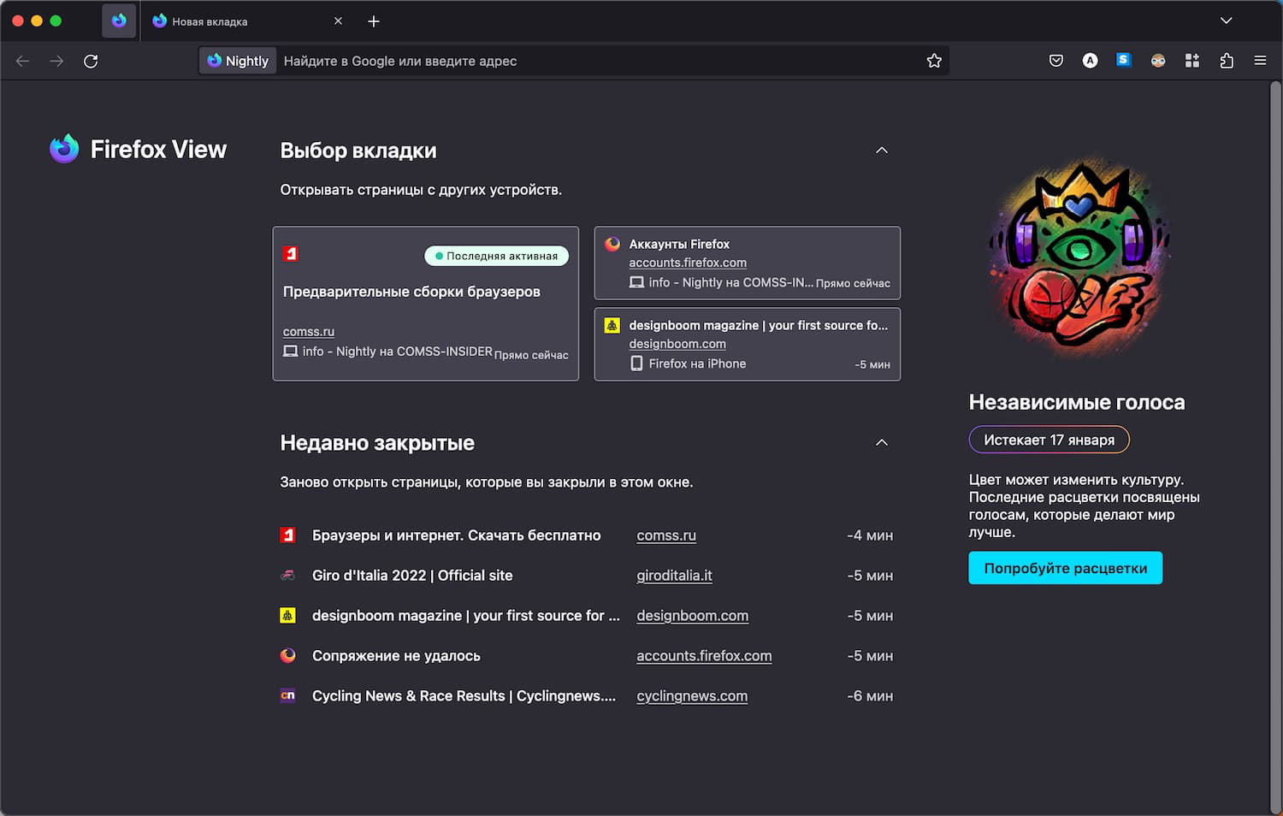Click the laptop icon in the Аккаунты Firefox card

[x=636, y=282]
